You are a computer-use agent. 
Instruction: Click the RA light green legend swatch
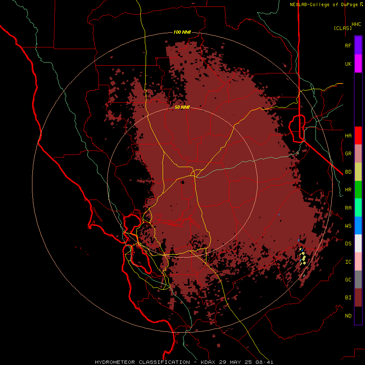pos(358,208)
